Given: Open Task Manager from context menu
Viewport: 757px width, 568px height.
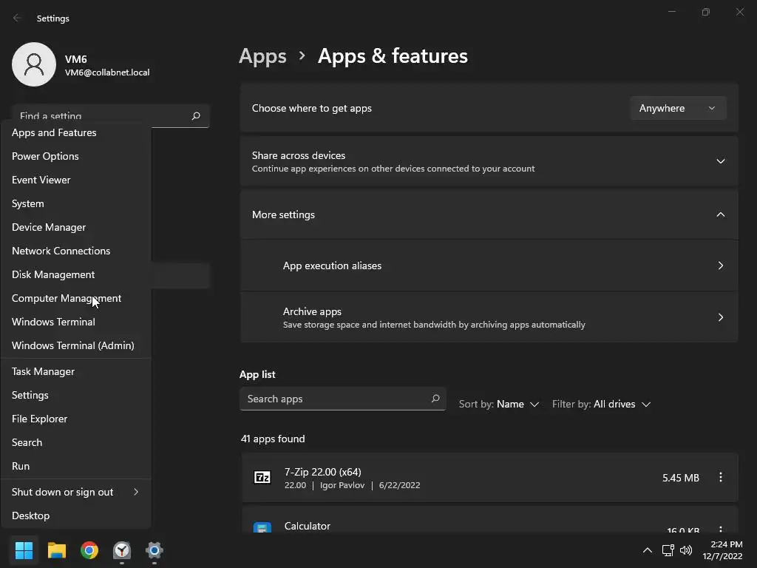Looking at the screenshot, I should point(43,371).
